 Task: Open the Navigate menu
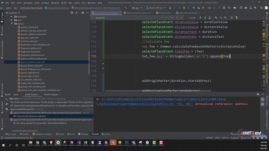point(28,3)
